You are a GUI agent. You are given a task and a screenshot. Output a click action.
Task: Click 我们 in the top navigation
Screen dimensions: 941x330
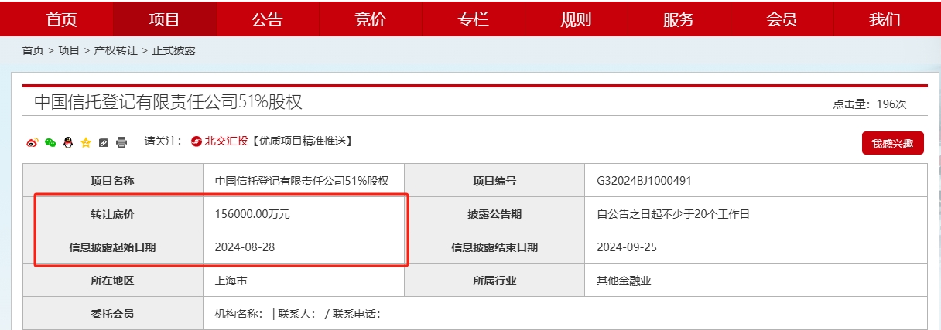[x=885, y=19]
